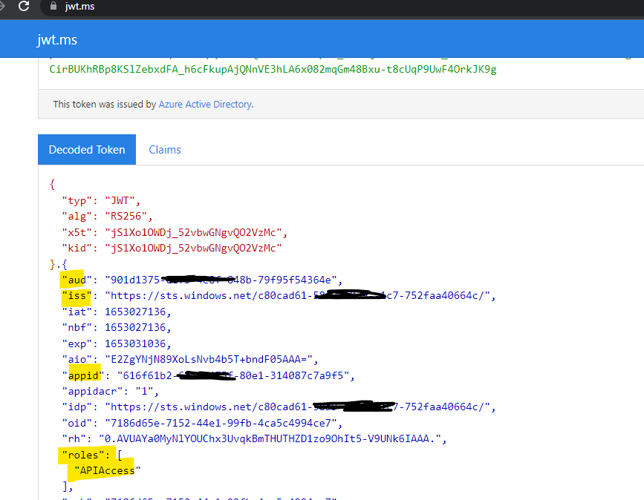This screenshot has width=644, height=500.
Task: Open the Azure Active Directory link
Action: click(205, 104)
